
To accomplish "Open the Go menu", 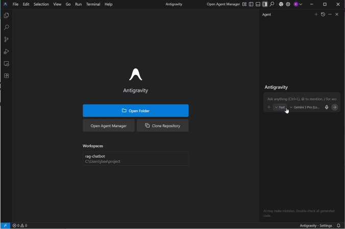I will click(x=68, y=4).
